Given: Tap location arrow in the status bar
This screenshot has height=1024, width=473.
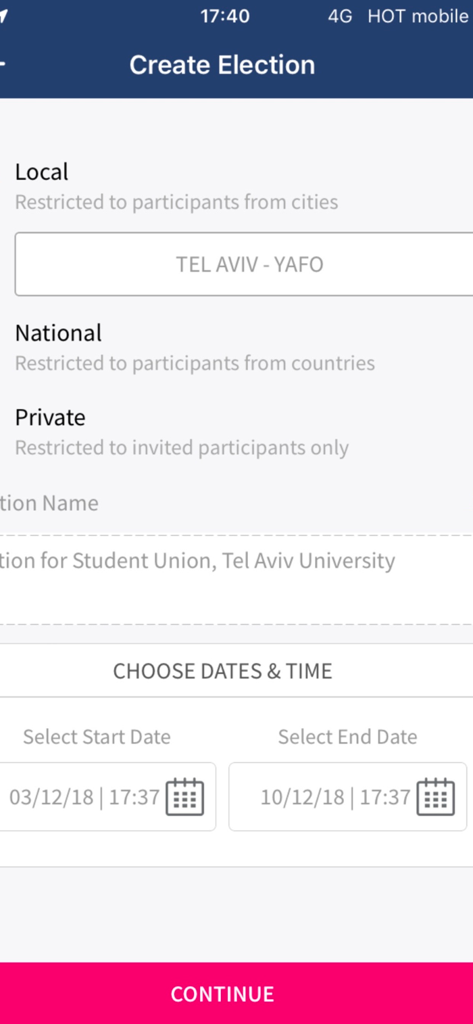Looking at the screenshot, I should pos(3,16).
